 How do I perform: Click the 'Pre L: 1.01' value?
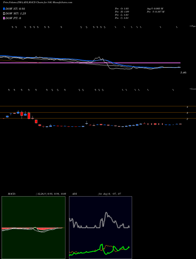click(122, 15)
